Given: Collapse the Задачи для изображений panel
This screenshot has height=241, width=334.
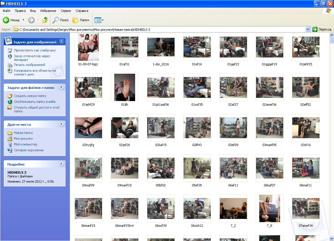Looking at the screenshot, I should coord(61,41).
